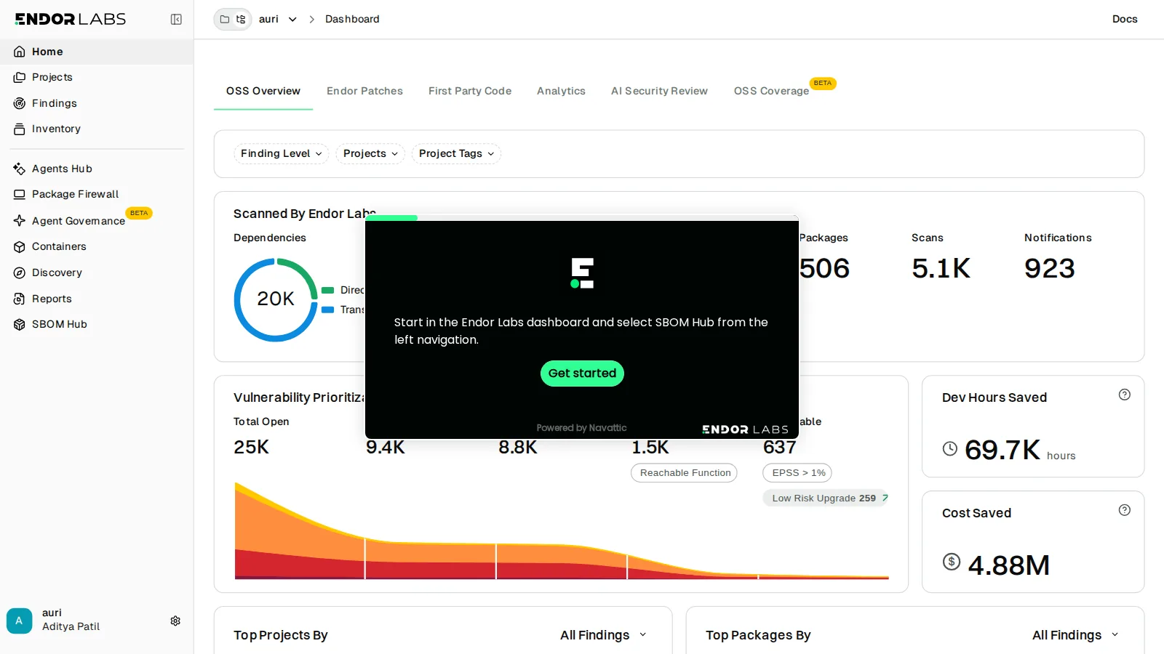This screenshot has height=654, width=1164.
Task: Collapse the sidebar with the panel icon
Action: [176, 20]
